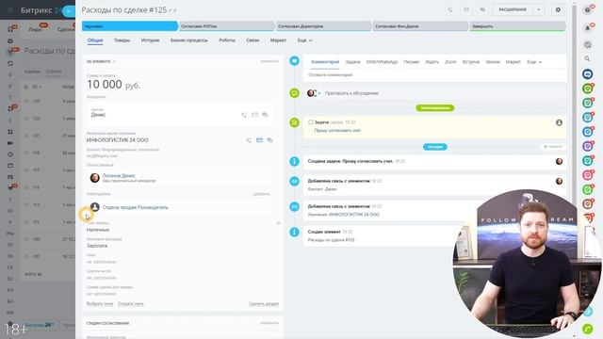Switch to the Zoom timeline tab
This screenshot has height=339, width=603.
(450, 62)
